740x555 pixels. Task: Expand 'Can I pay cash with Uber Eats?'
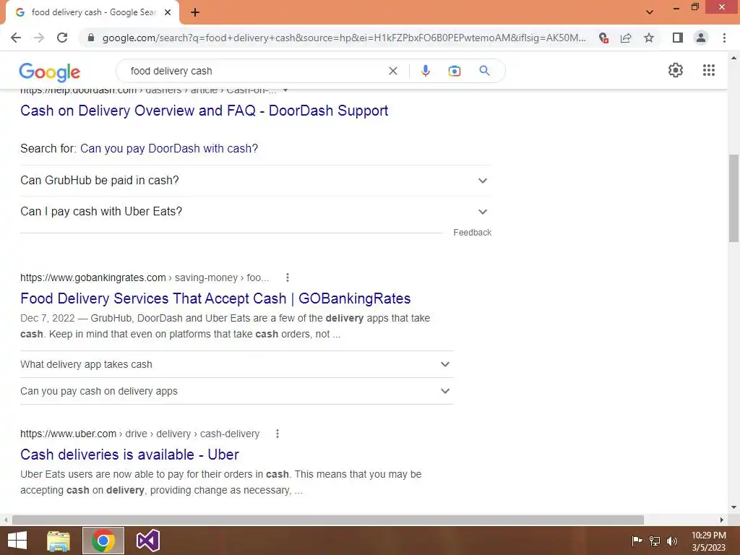256,212
